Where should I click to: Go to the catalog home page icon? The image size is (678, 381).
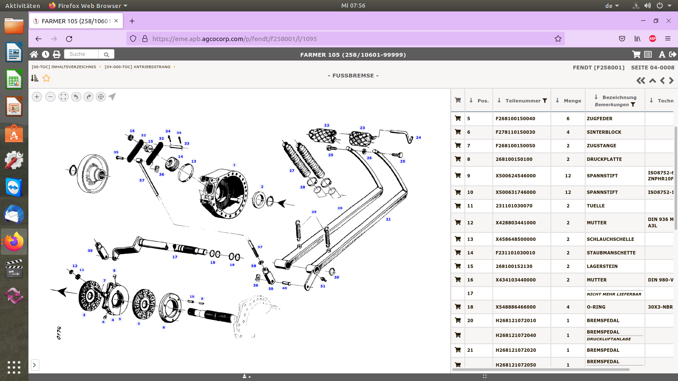point(34,54)
